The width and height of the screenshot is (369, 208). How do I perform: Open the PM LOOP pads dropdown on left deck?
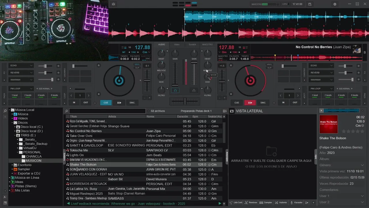(21, 89)
